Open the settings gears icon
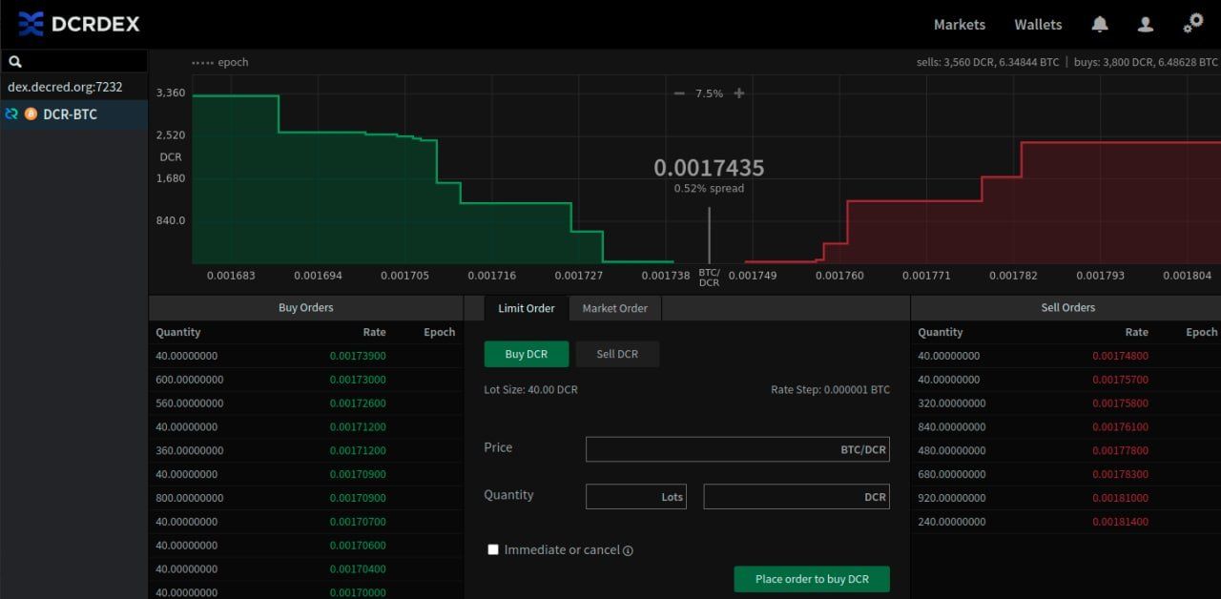Image resolution: width=1221 pixels, height=599 pixels. coord(1193,23)
